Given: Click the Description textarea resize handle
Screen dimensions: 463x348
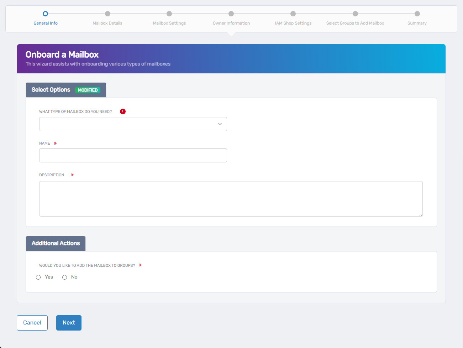Looking at the screenshot, I should click(x=421, y=214).
